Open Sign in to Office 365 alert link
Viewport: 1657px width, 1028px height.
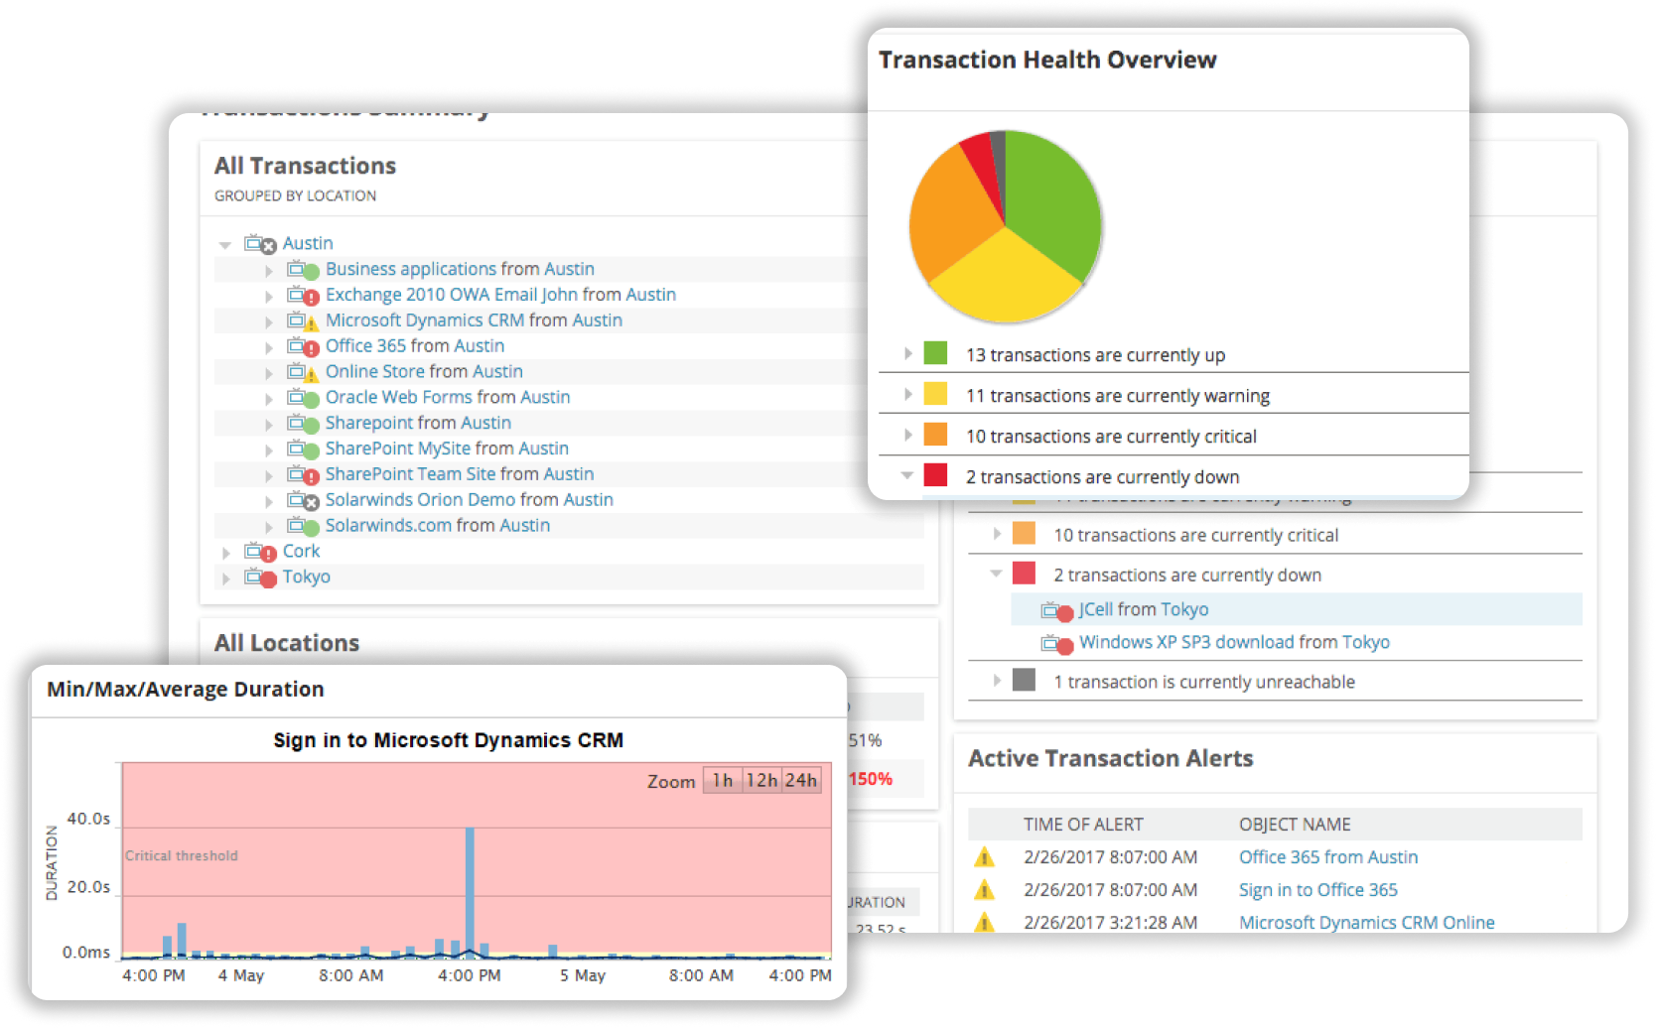click(x=1317, y=891)
